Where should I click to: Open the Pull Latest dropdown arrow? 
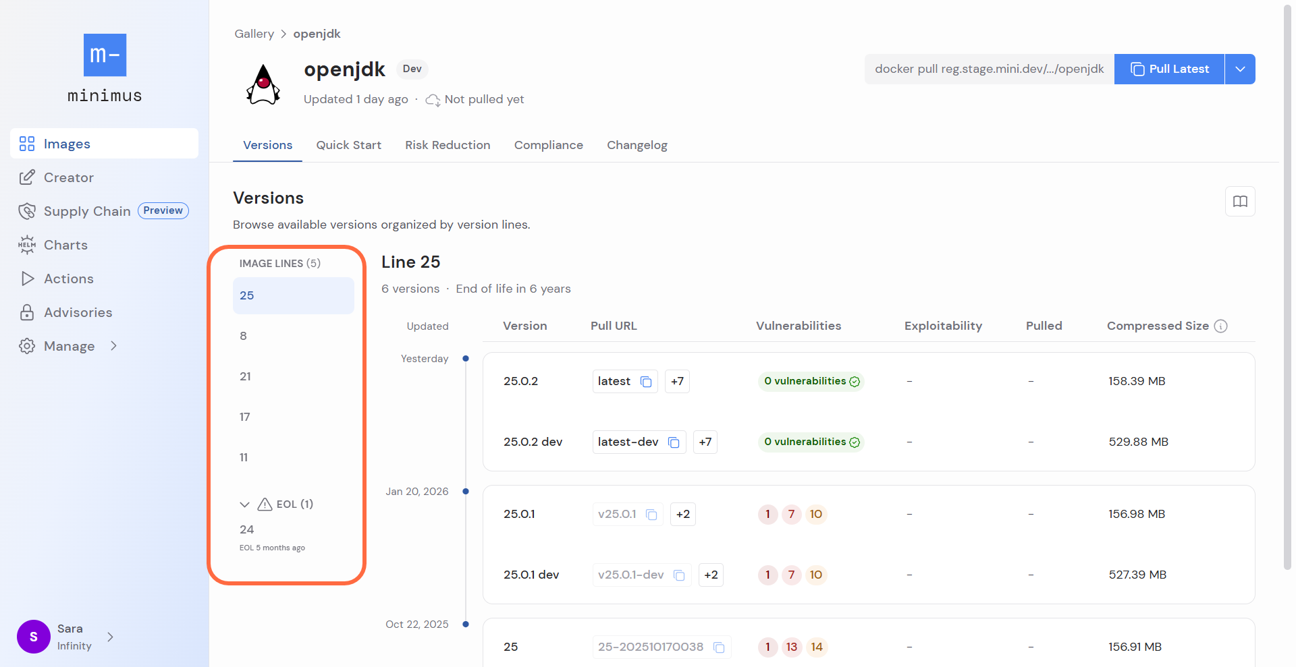(1240, 69)
